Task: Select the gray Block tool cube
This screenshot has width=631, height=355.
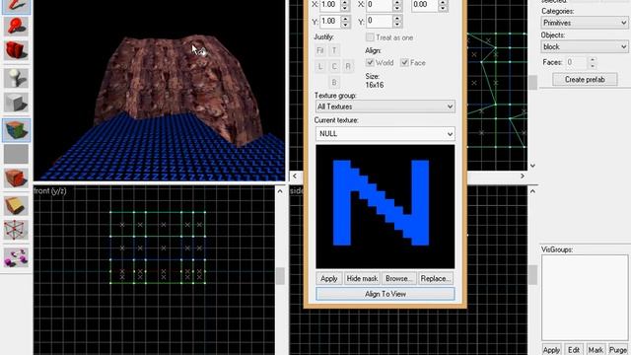Action: click(x=16, y=102)
